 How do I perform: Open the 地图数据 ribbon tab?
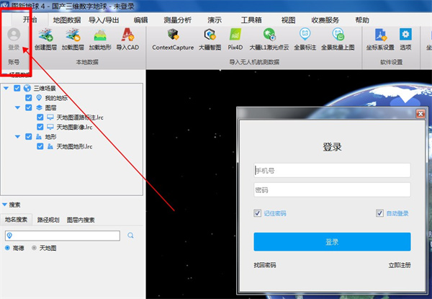[67, 20]
